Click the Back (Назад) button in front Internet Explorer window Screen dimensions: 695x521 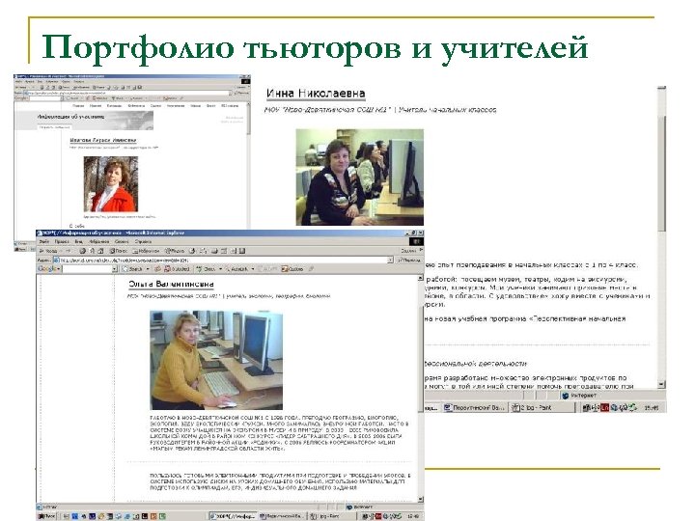coord(48,251)
